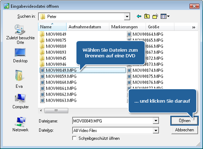Click the Öffnen button
203x149 pixels.
tap(185, 121)
